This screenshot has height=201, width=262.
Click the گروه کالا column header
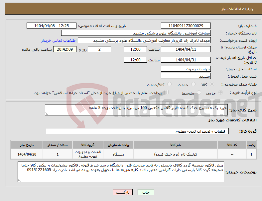pyautogui.click(x=88, y=145)
